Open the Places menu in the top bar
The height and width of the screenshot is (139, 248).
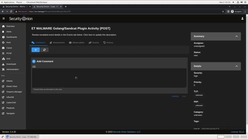click(19, 2)
